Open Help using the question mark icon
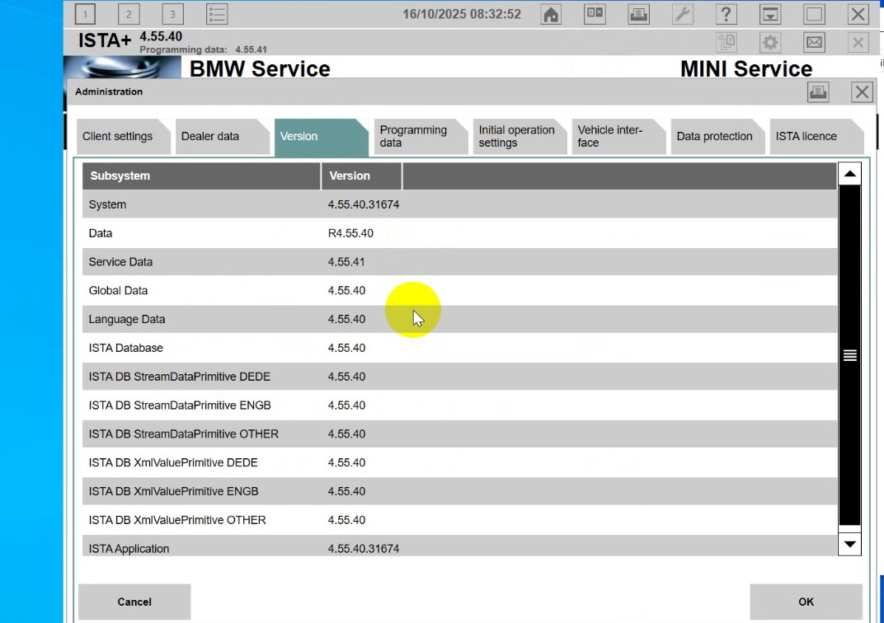The image size is (884, 623). [726, 14]
